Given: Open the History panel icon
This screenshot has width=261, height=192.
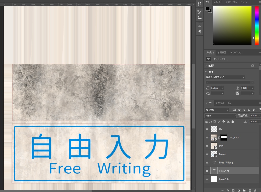Looking at the screenshot, I should click(200, 4).
